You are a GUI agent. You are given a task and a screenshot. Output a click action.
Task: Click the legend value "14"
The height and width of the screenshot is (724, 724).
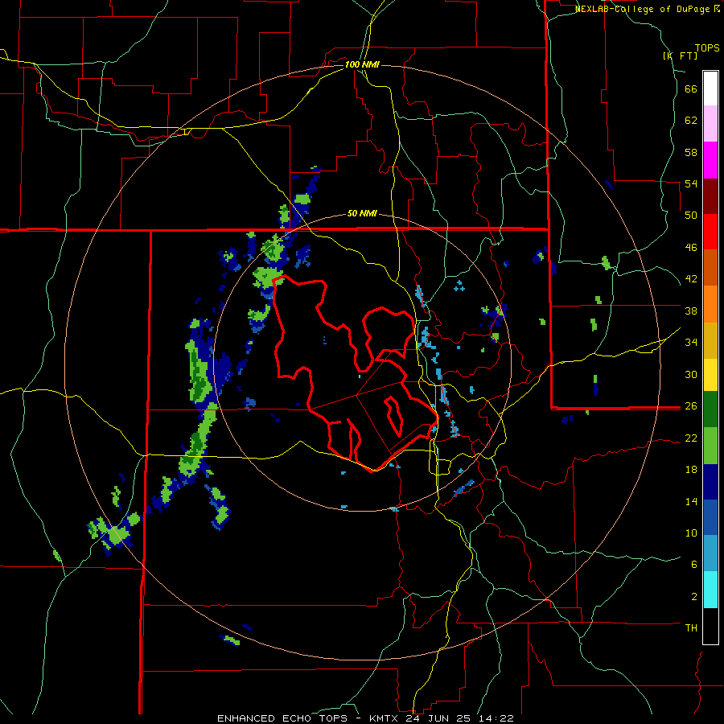[691, 501]
